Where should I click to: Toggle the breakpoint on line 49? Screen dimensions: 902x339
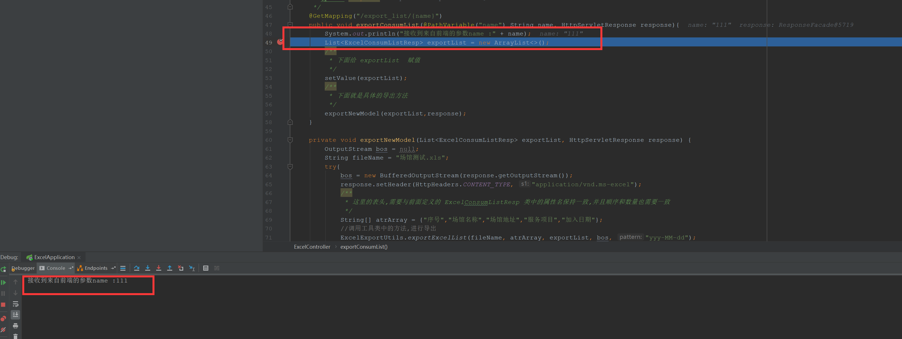coord(280,42)
